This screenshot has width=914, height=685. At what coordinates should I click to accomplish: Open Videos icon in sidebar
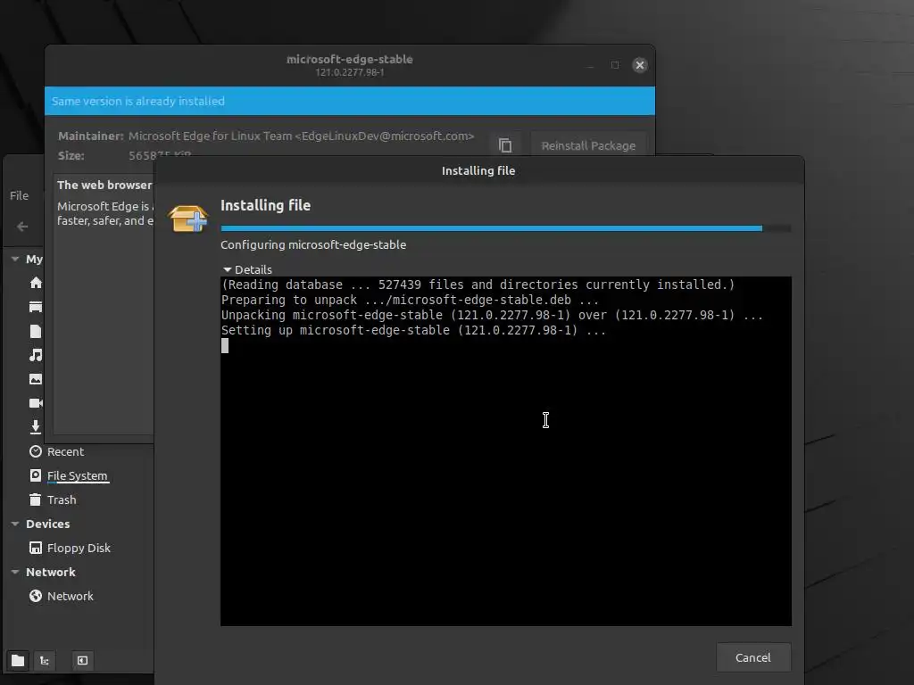tap(36, 403)
